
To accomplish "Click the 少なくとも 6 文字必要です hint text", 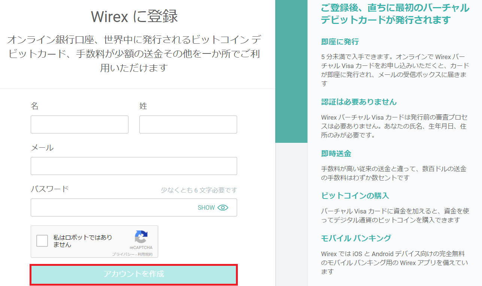I will pos(199,190).
